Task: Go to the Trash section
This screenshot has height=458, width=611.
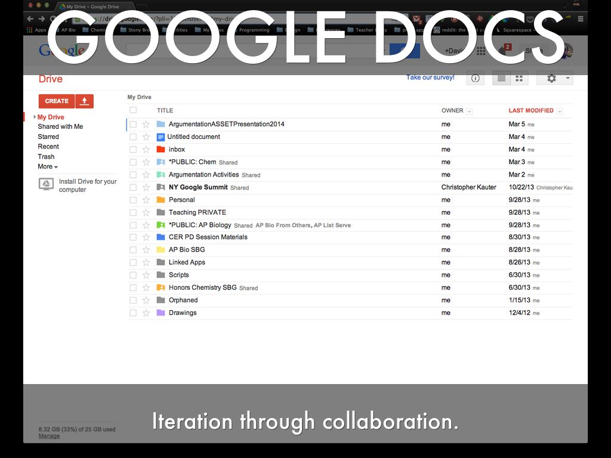Action: tap(46, 157)
